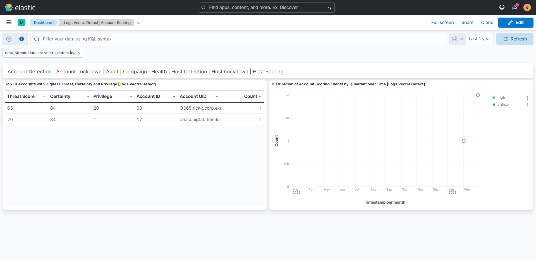Open the saved query filter menu icon
Viewport: 536px width, 260px height.
(9, 39)
